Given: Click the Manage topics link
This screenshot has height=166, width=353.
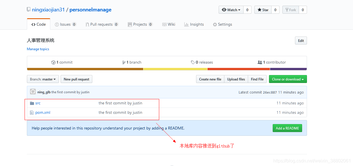Looking at the screenshot, I should [x=38, y=49].
